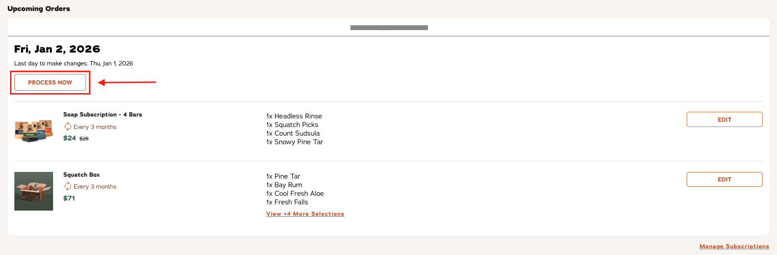The height and width of the screenshot is (255, 777).
Task: Open View +4 More Selections link
Action: coord(305,214)
